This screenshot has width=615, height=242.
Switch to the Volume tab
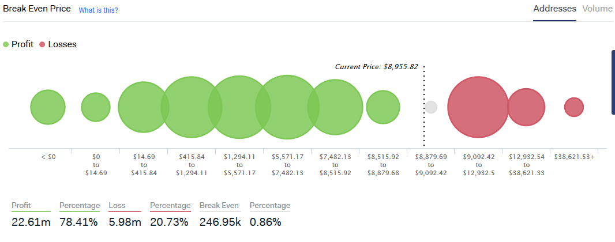(597, 9)
